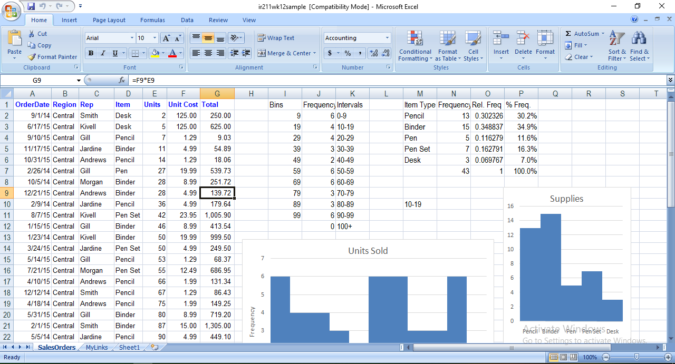Click the Format Painter brush icon

point(32,57)
